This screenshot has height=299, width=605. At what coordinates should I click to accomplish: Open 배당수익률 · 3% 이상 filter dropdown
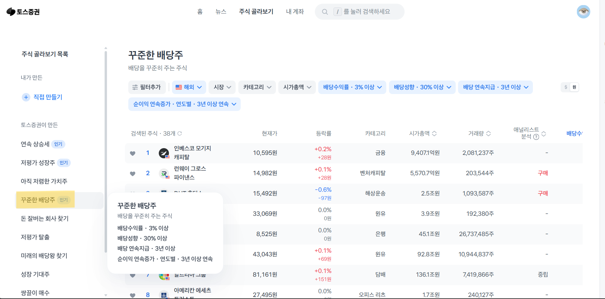[352, 87]
